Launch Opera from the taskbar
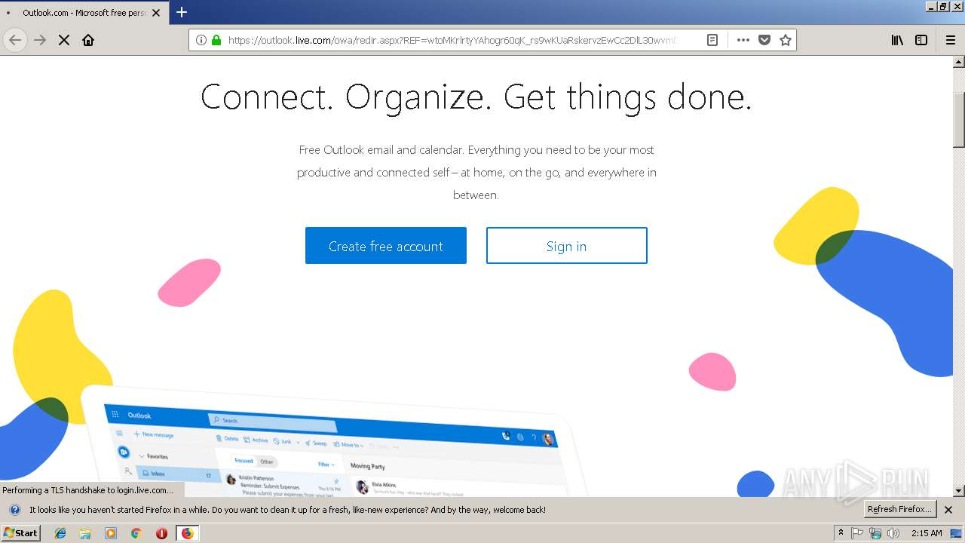Image resolution: width=965 pixels, height=543 pixels. pyautogui.click(x=161, y=533)
